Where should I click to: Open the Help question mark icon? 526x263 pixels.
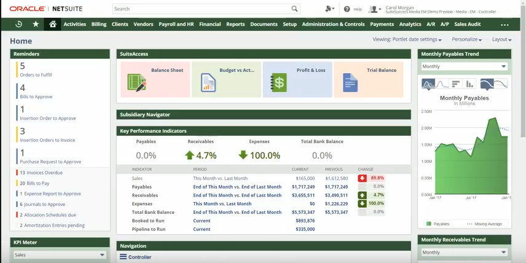tap(347, 9)
